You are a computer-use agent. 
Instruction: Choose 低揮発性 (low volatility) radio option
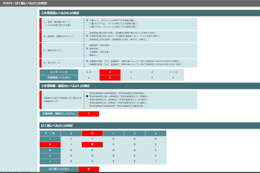tap(87, 39)
